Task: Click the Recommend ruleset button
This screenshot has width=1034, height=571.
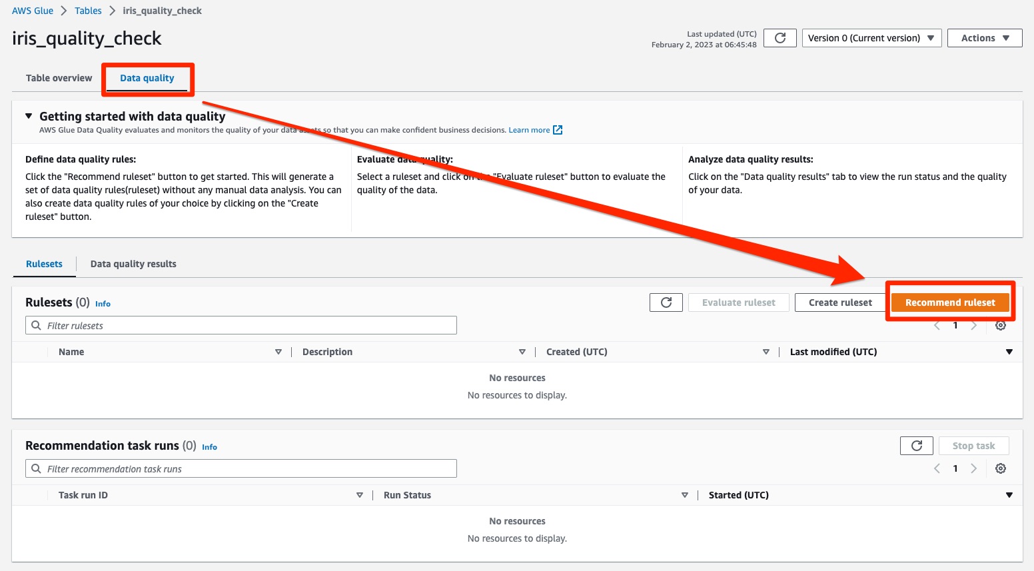Action: tap(951, 302)
